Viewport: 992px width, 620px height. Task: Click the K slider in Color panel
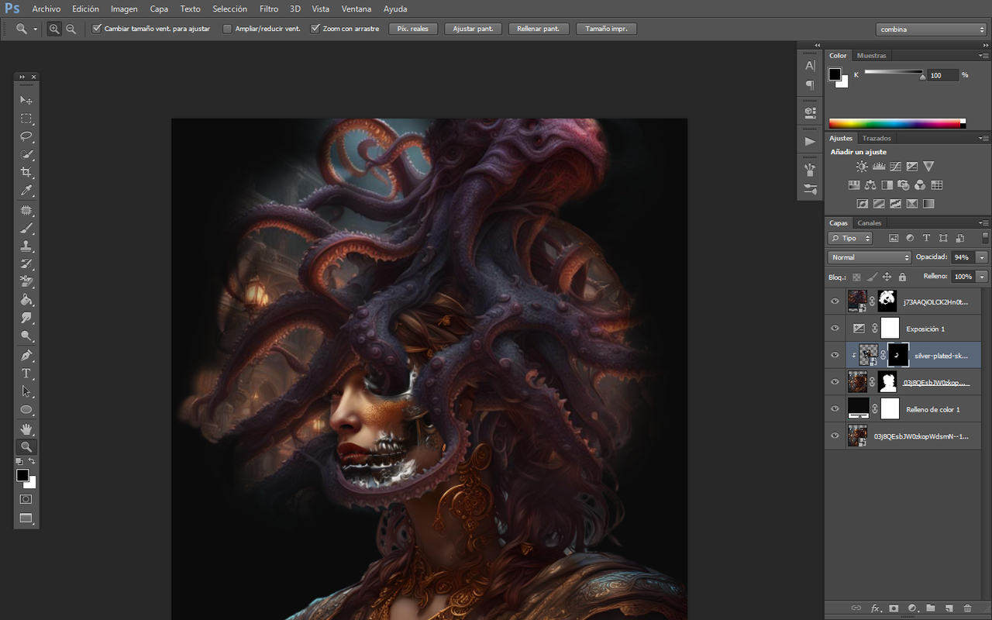[x=894, y=74]
